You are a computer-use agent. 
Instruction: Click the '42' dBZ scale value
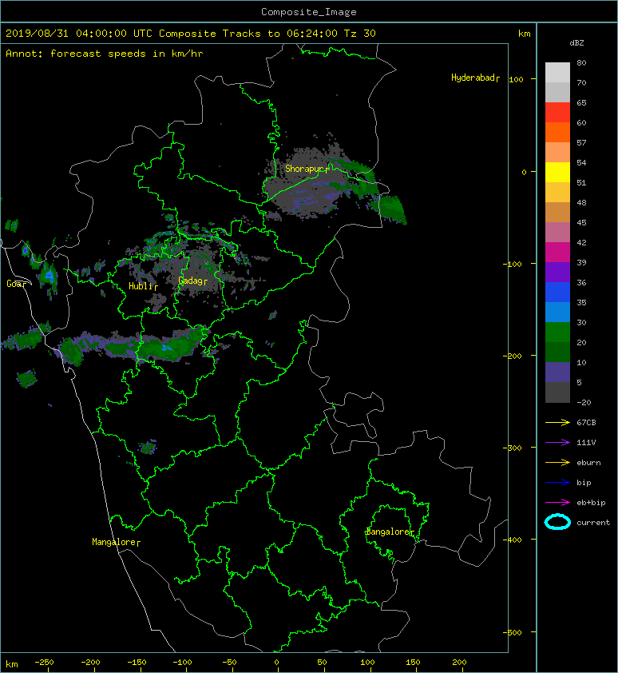(581, 242)
